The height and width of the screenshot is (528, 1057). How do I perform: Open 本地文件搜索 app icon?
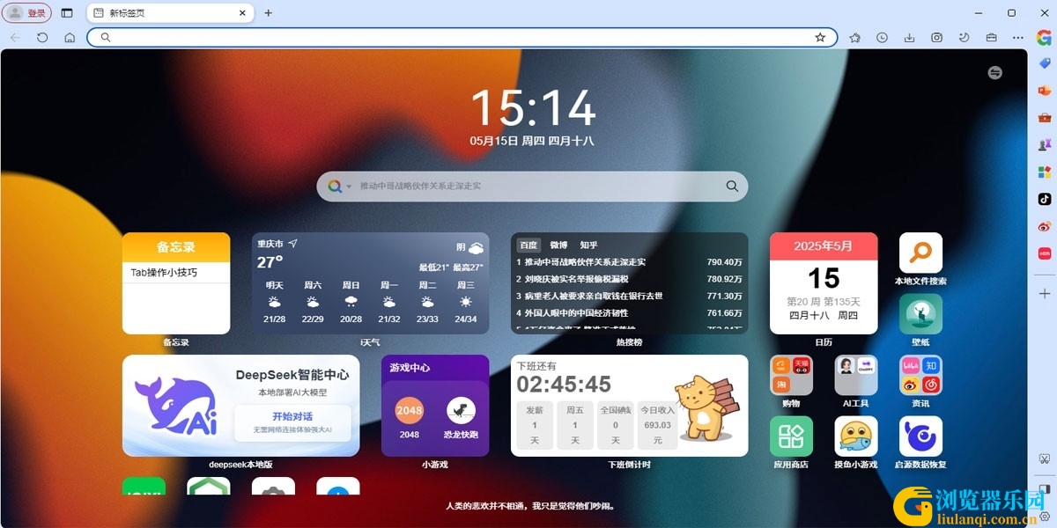click(x=920, y=253)
